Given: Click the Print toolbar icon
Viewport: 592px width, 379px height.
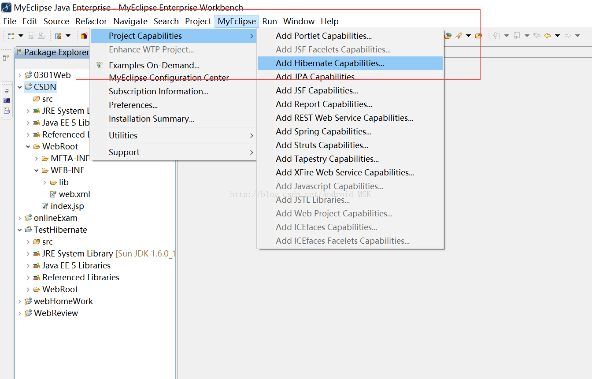Looking at the screenshot, I should pos(41,36).
